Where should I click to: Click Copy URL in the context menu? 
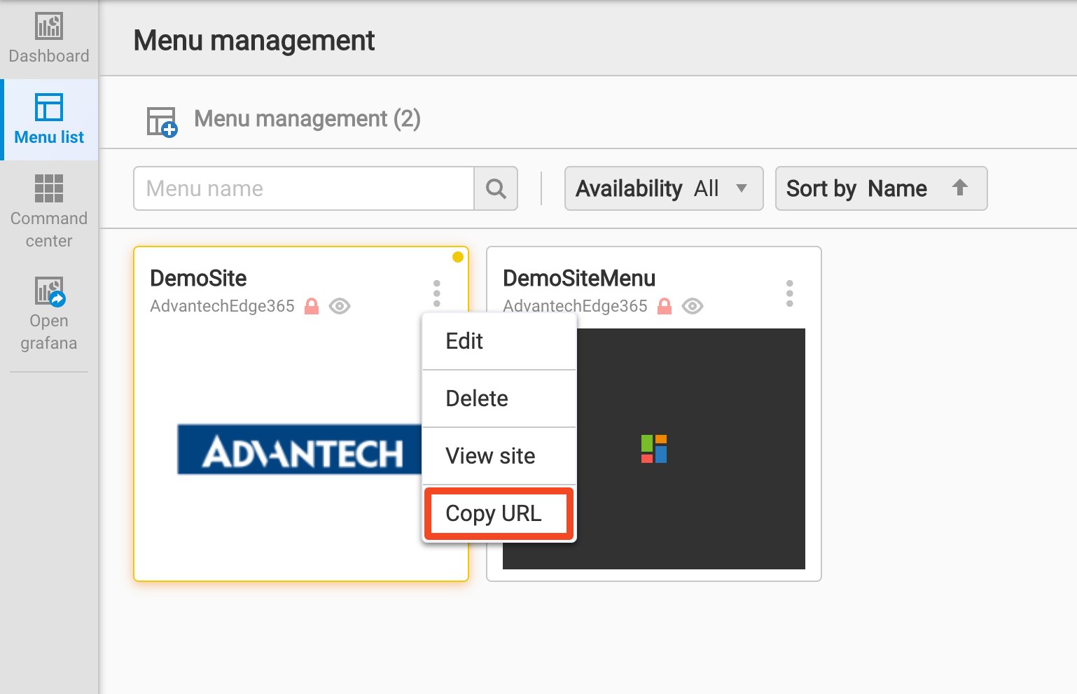click(x=499, y=513)
